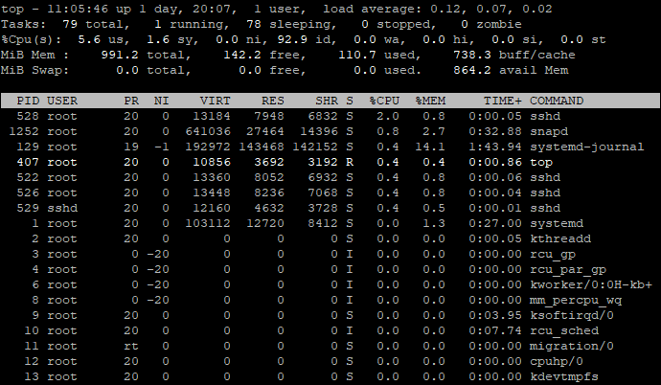Click the USER column header
The height and width of the screenshot is (385, 661).
click(62, 101)
